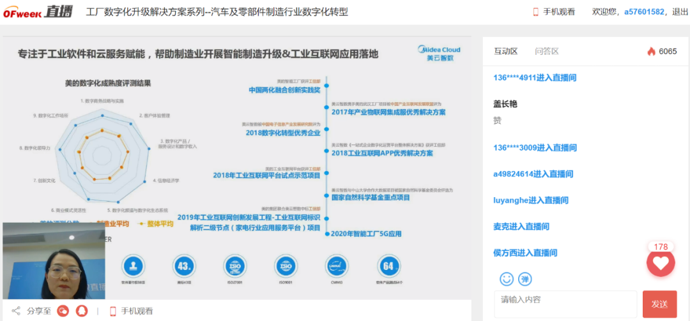
Task: Click the 6065 popularity count
Action: [x=668, y=52]
